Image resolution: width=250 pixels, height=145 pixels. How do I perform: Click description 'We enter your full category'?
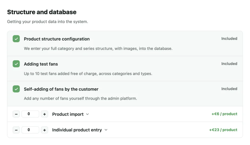click(x=98, y=49)
